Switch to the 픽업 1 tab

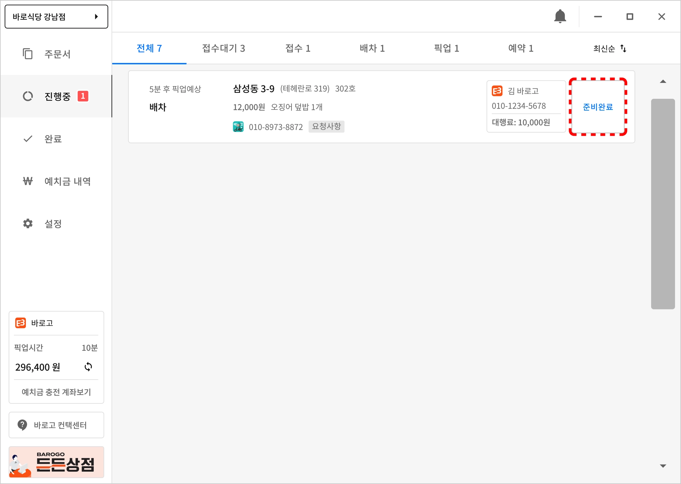tap(446, 48)
